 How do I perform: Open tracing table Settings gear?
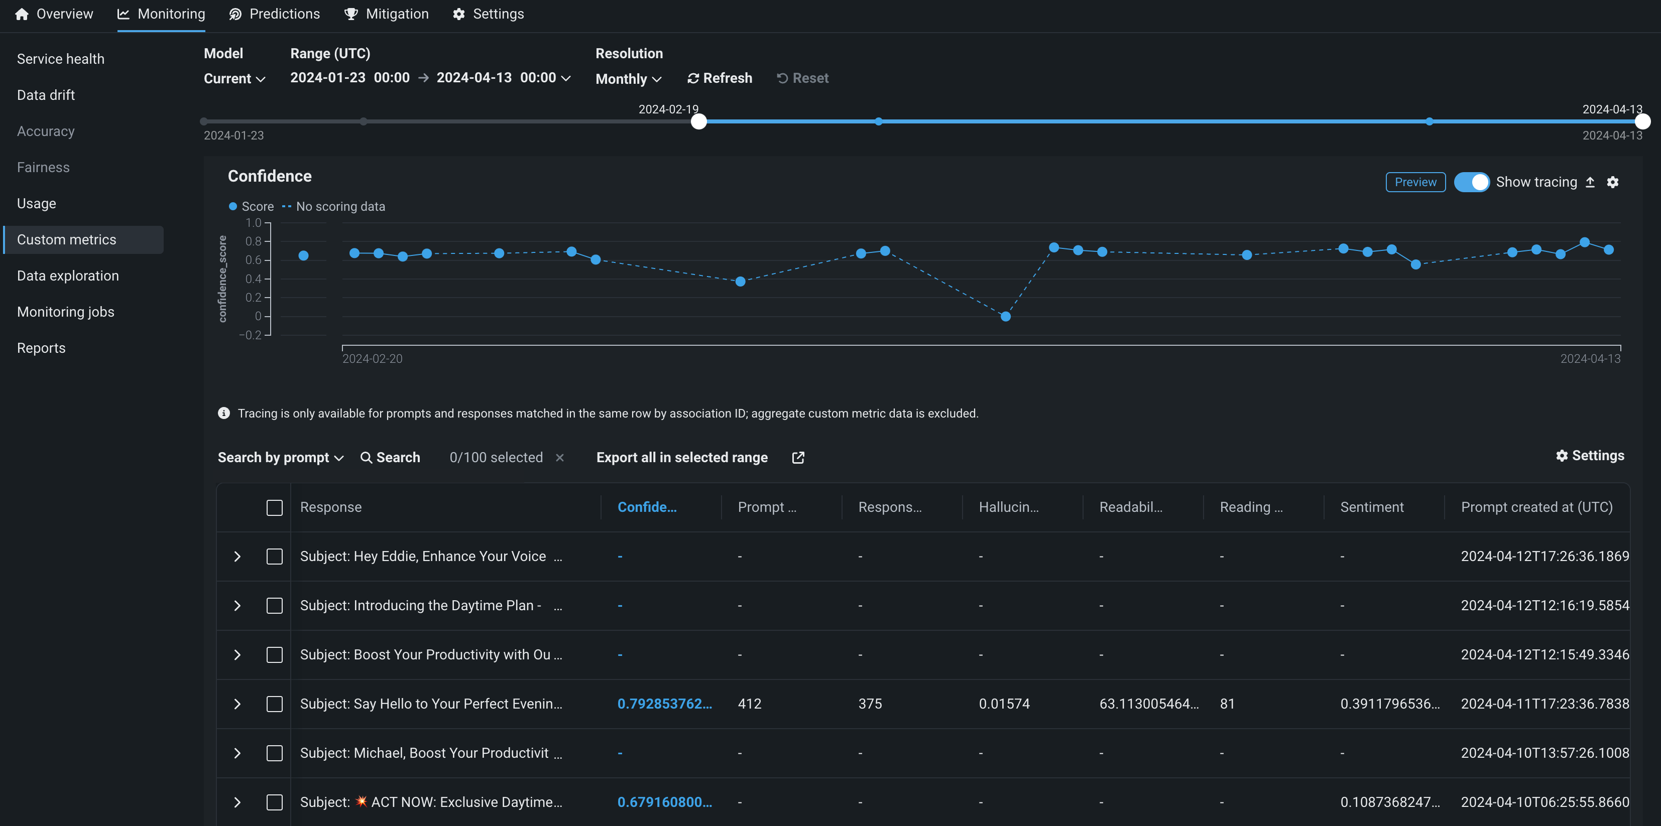coord(1589,456)
